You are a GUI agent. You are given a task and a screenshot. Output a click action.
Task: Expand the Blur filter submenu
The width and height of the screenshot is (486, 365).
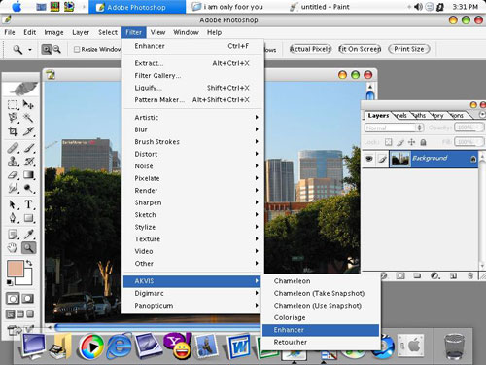(192, 129)
